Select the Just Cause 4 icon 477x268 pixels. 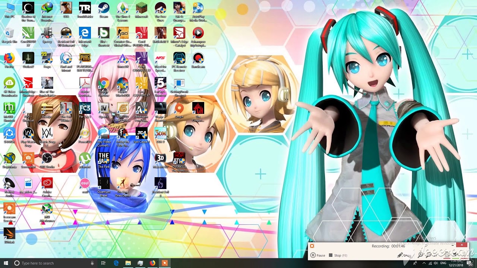pyautogui.click(x=141, y=135)
